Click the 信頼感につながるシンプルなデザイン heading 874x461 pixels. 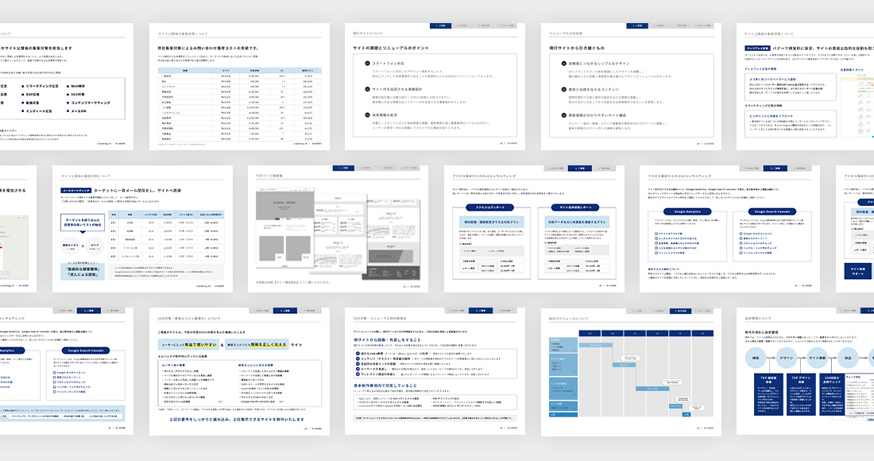click(x=598, y=64)
